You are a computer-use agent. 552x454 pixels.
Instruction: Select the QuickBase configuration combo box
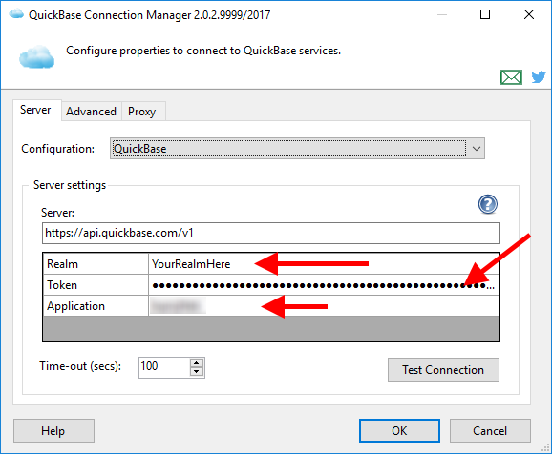[x=297, y=149]
